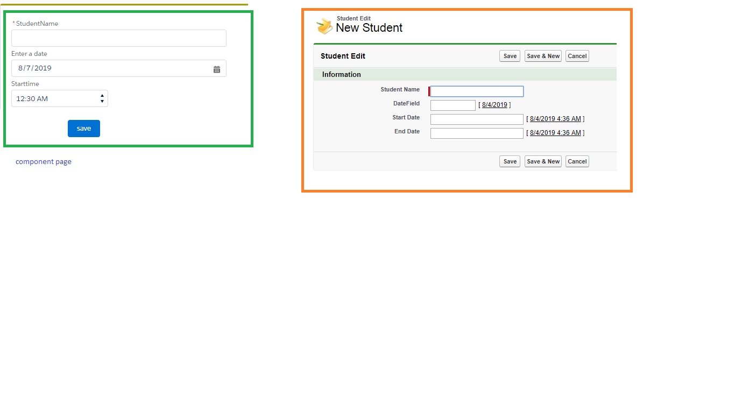Click the Student Edit panel heading
This screenshot has width=735, height=413.
tap(343, 56)
